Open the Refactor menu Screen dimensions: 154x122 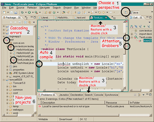click(x=32, y=8)
